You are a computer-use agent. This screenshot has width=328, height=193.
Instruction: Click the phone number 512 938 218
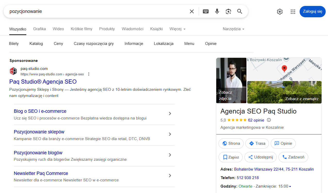248,178
